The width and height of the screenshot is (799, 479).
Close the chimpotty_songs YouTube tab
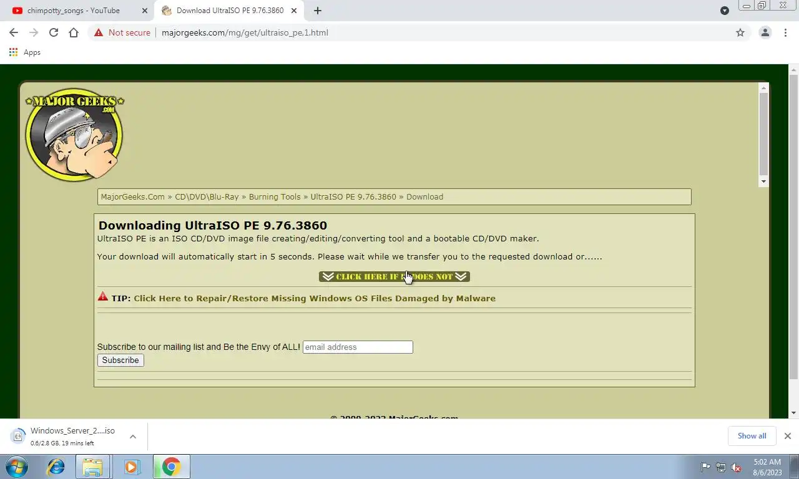pyautogui.click(x=145, y=11)
